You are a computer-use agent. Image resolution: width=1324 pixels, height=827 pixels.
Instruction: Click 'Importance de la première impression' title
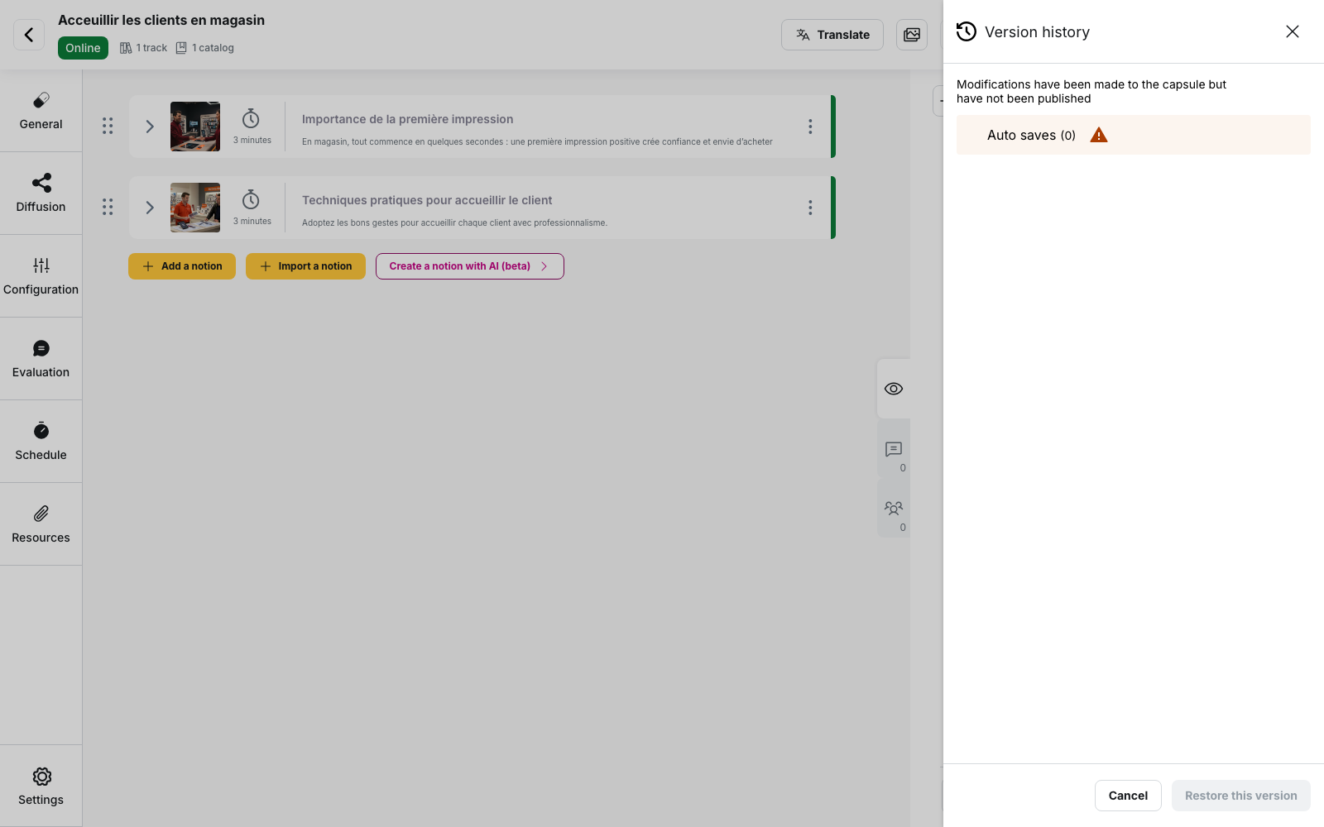408,119
